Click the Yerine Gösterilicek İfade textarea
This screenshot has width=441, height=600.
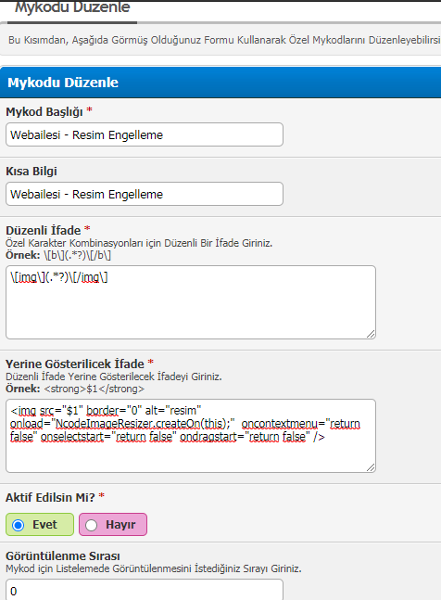click(x=191, y=436)
